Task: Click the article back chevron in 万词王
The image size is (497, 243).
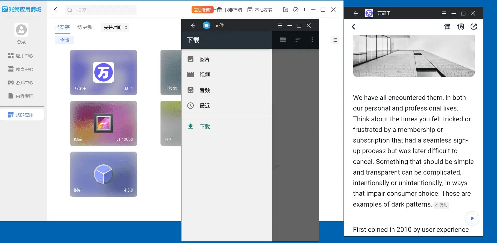Action: (x=354, y=27)
